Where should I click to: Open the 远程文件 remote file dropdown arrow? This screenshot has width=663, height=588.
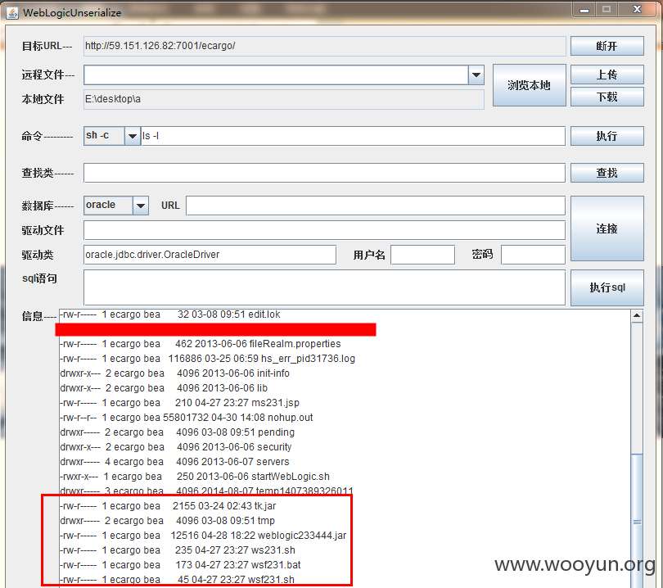click(476, 75)
